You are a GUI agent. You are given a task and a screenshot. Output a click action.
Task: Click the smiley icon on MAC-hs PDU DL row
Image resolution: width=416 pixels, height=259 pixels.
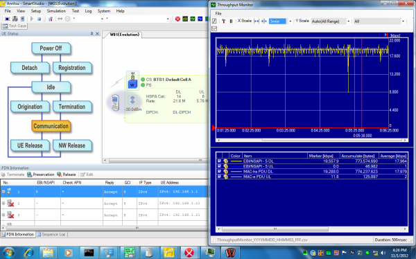[x=226, y=171]
